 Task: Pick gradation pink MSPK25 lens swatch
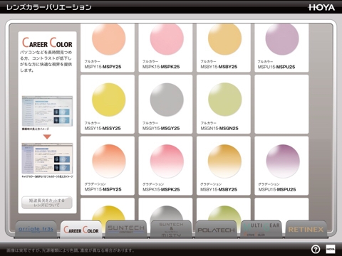pos(167,161)
